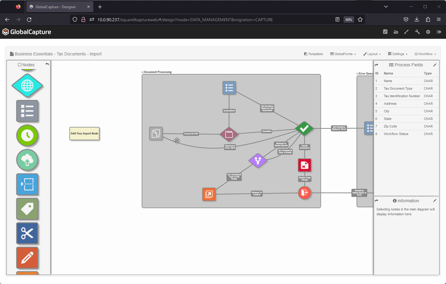Toggle the Nodes checkbox
This screenshot has height=284, width=446.
tap(20, 65)
